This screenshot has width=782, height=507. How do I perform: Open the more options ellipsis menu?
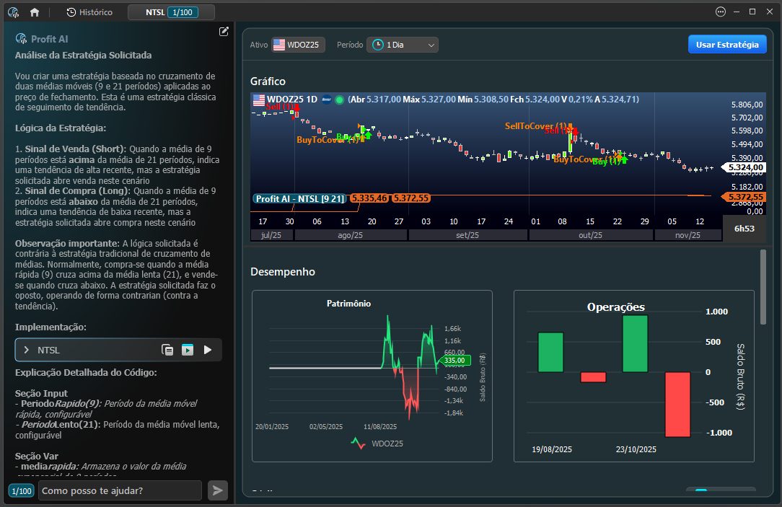pyautogui.click(x=720, y=12)
